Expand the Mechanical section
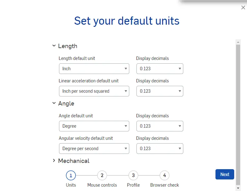This screenshot has height=191, width=247. click(54, 161)
